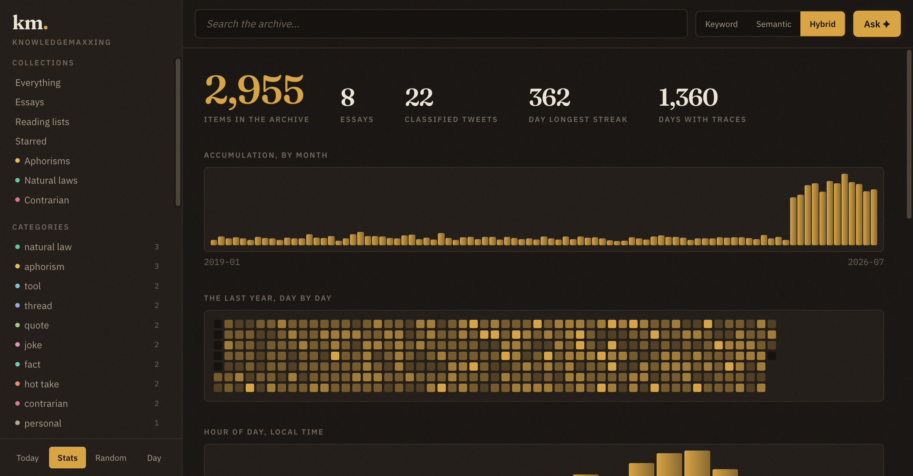913x476 pixels.
Task: Open the Reading lists collection
Action: click(42, 122)
